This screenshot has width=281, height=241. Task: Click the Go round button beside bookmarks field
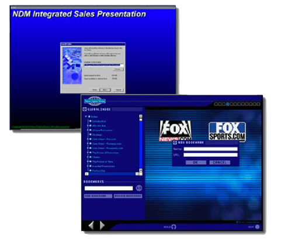pyautogui.click(x=139, y=188)
